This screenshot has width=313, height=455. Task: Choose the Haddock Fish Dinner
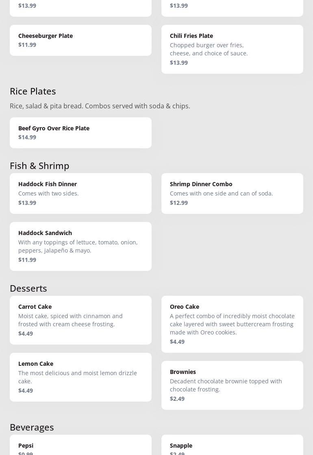80,193
